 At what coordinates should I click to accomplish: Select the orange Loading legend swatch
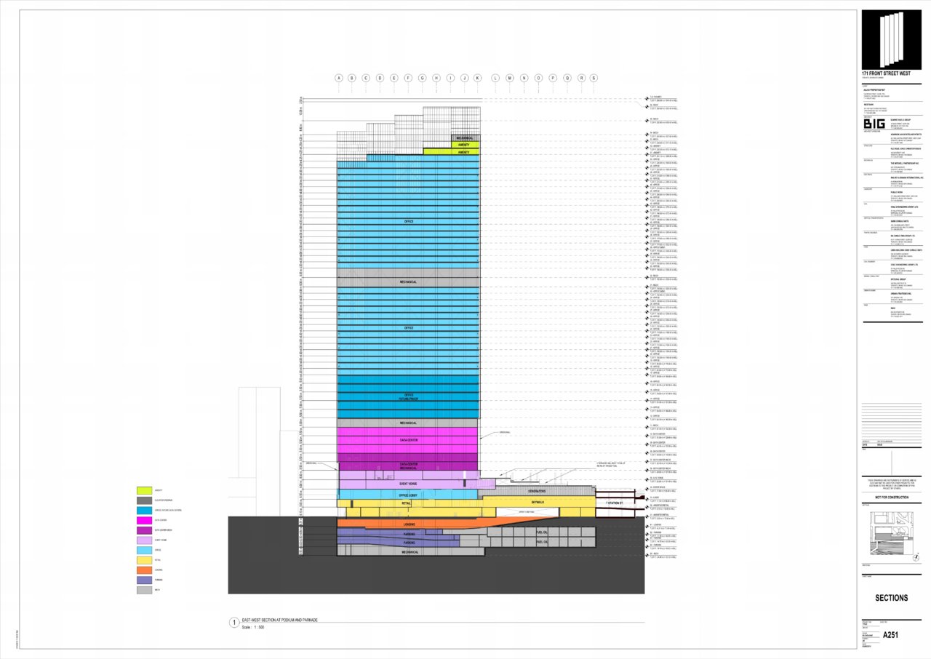(144, 570)
